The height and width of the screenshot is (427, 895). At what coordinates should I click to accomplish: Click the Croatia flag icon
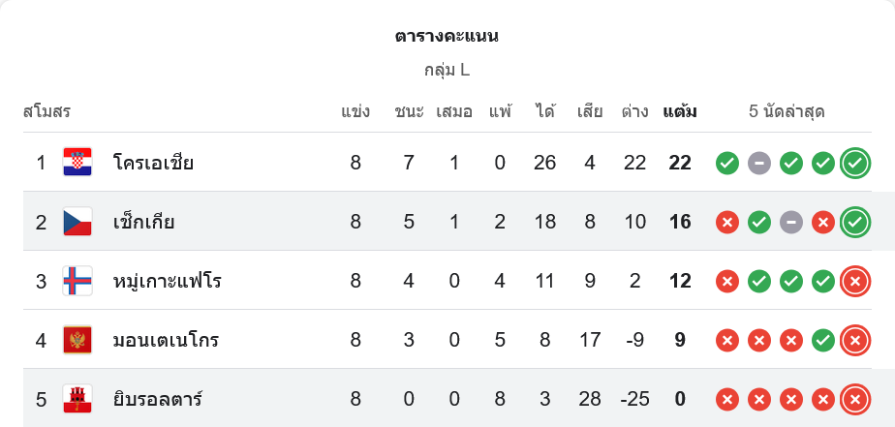pos(77,163)
